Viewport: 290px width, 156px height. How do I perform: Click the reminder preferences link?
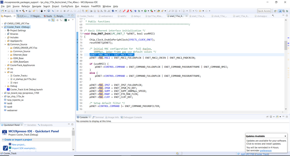(266, 150)
